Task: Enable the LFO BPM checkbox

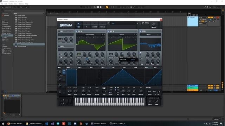Action: pyautogui.click(x=116, y=88)
